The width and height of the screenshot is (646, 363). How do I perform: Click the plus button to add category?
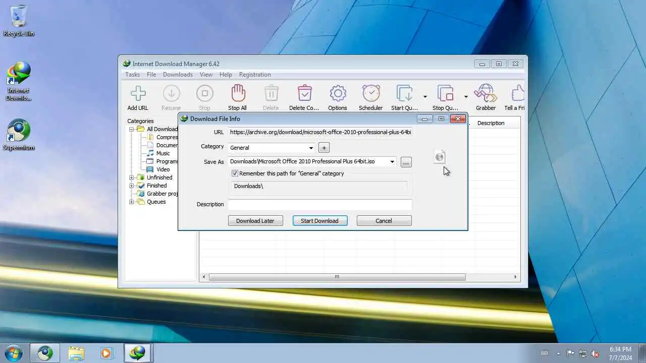324,148
